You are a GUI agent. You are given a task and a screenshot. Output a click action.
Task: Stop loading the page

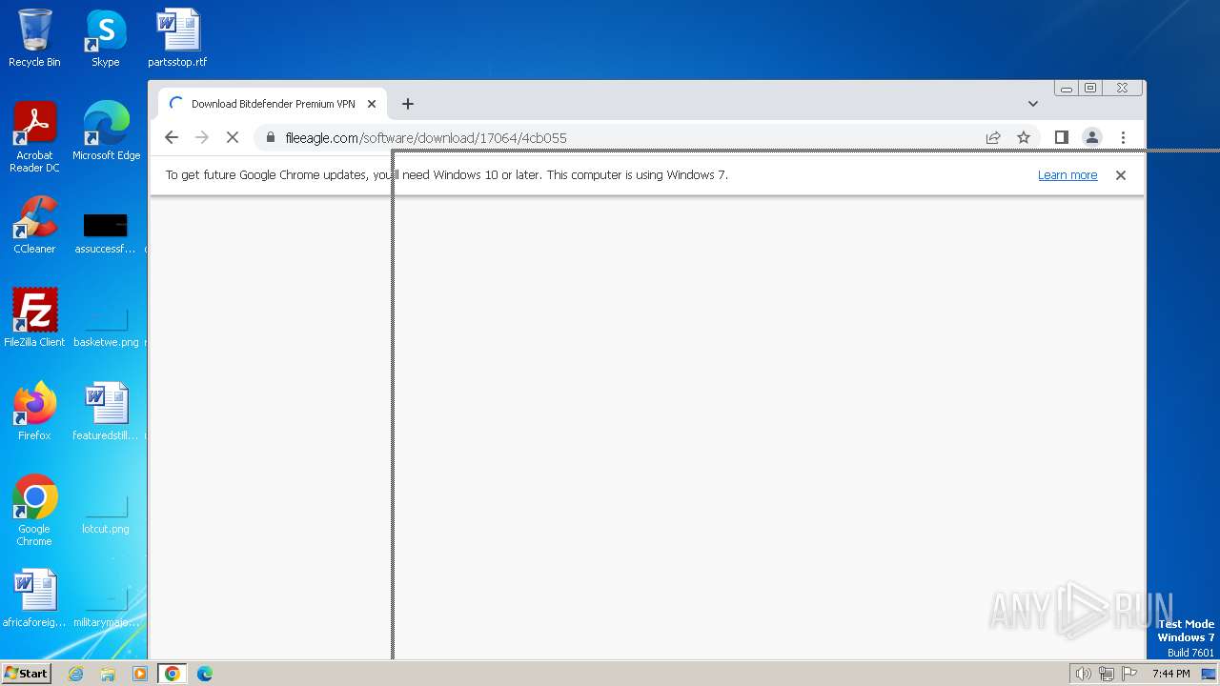(x=232, y=137)
